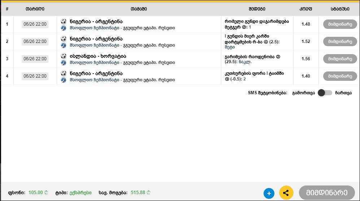Click the # column header
Viewport: 360px width, 201px height.
click(x=7, y=9)
